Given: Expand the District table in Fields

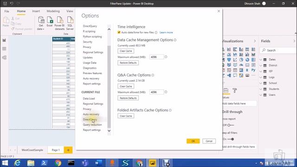Looking at the screenshot, I should (x=261, y=65).
